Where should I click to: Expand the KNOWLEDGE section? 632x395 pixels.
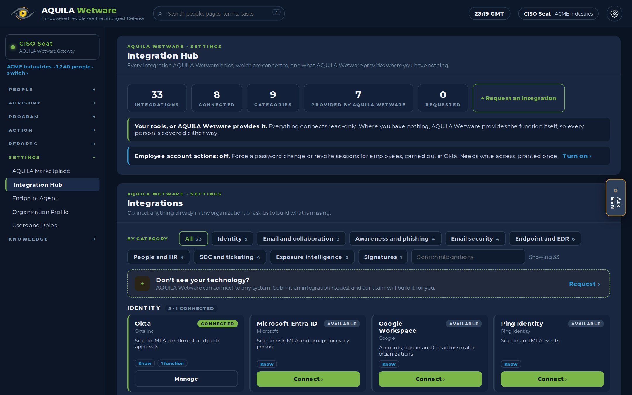[52, 239]
